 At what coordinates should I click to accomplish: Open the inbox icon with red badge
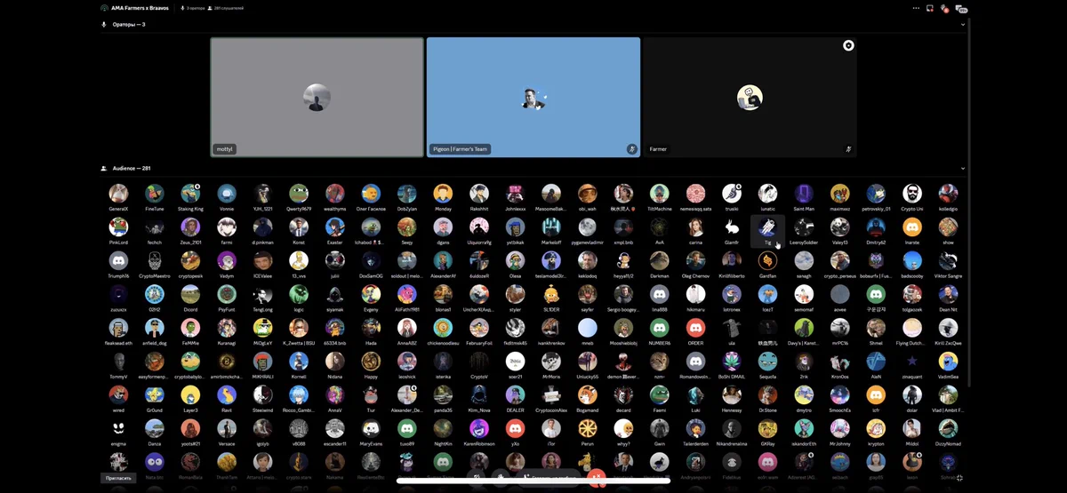(944, 8)
